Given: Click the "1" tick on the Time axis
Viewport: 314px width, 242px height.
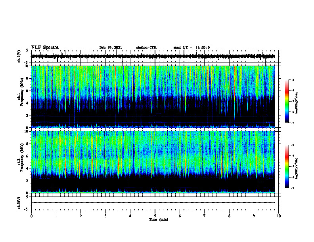Looking at the screenshot, I should (56, 216).
